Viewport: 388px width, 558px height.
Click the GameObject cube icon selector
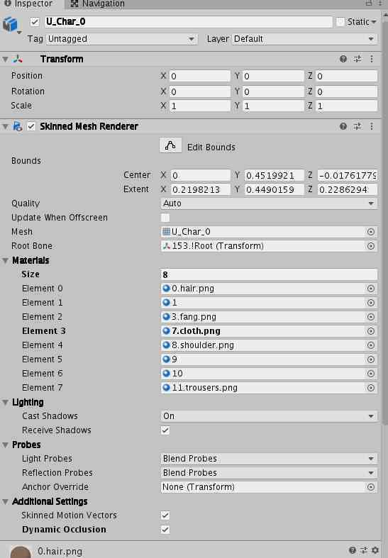(11, 24)
